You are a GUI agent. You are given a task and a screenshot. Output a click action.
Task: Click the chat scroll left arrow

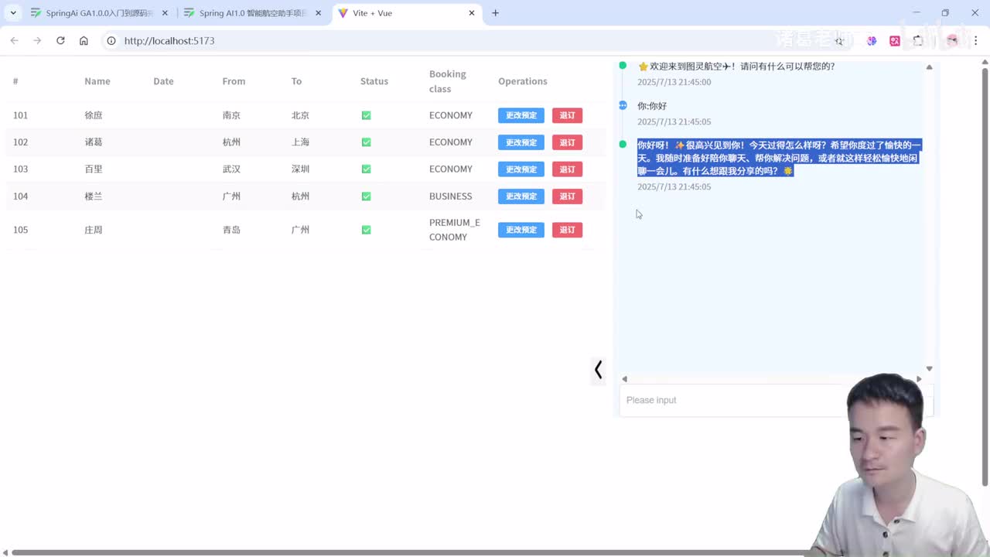click(x=624, y=379)
